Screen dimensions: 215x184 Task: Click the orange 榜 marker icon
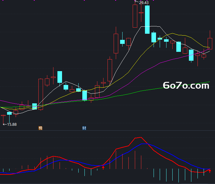(x=40, y=128)
